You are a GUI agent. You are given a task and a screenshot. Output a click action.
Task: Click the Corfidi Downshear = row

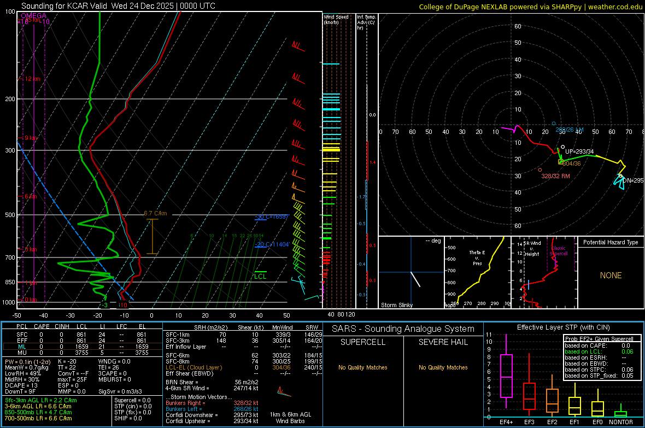tap(212, 415)
